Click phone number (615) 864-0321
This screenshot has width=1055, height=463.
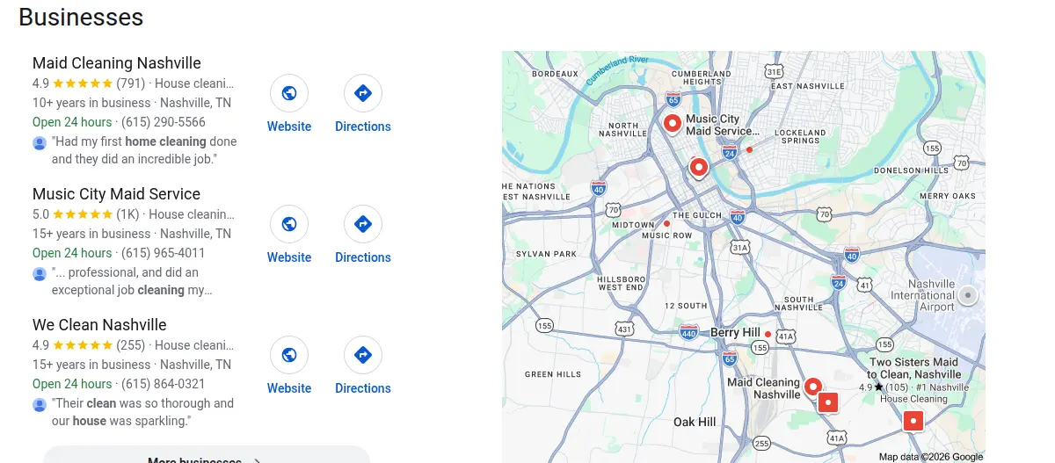[163, 384]
